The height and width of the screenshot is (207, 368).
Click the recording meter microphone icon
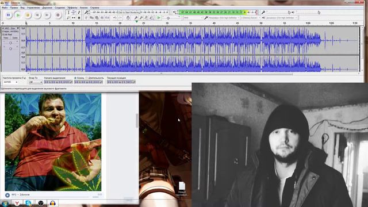coord(86,13)
